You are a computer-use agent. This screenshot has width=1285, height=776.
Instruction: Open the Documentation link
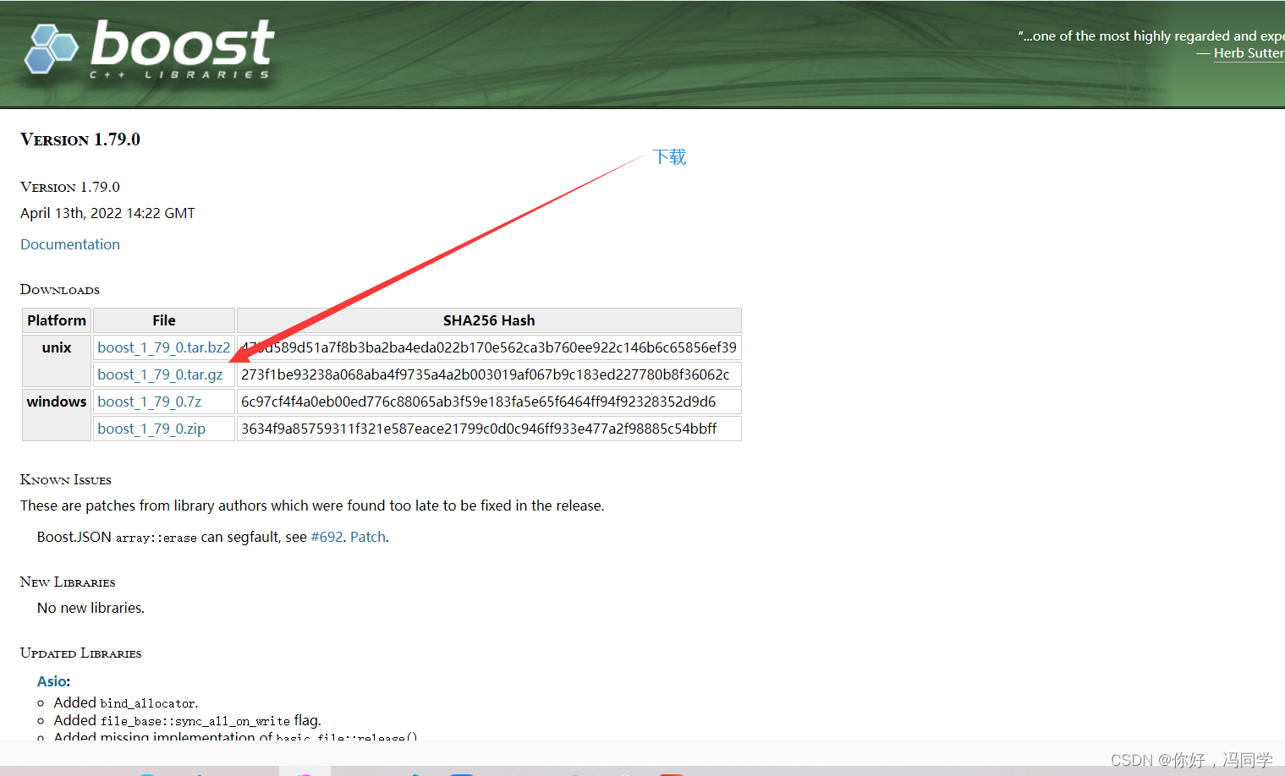click(70, 244)
